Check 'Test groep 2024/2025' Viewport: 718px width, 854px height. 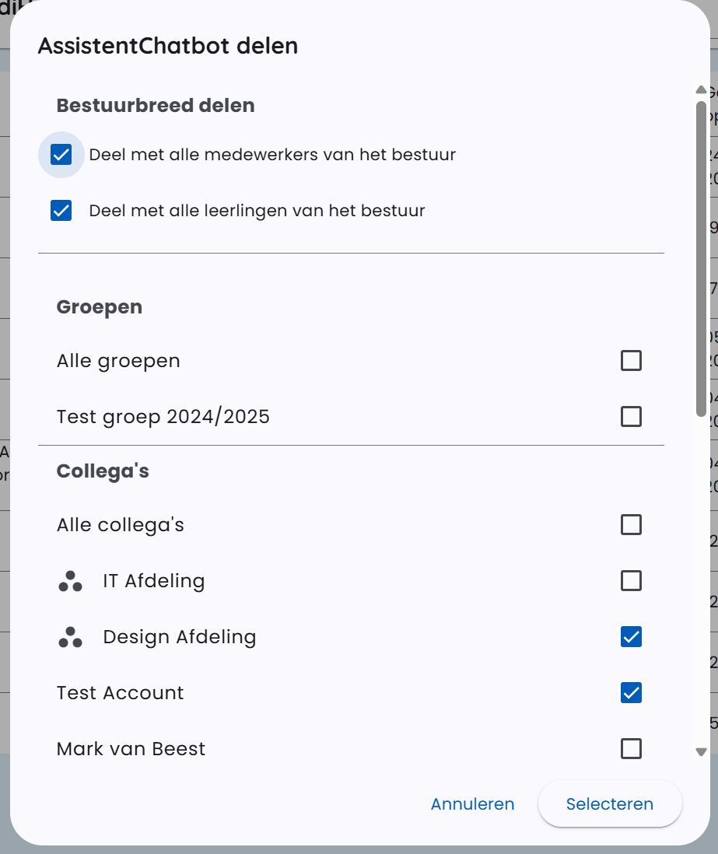(632, 417)
